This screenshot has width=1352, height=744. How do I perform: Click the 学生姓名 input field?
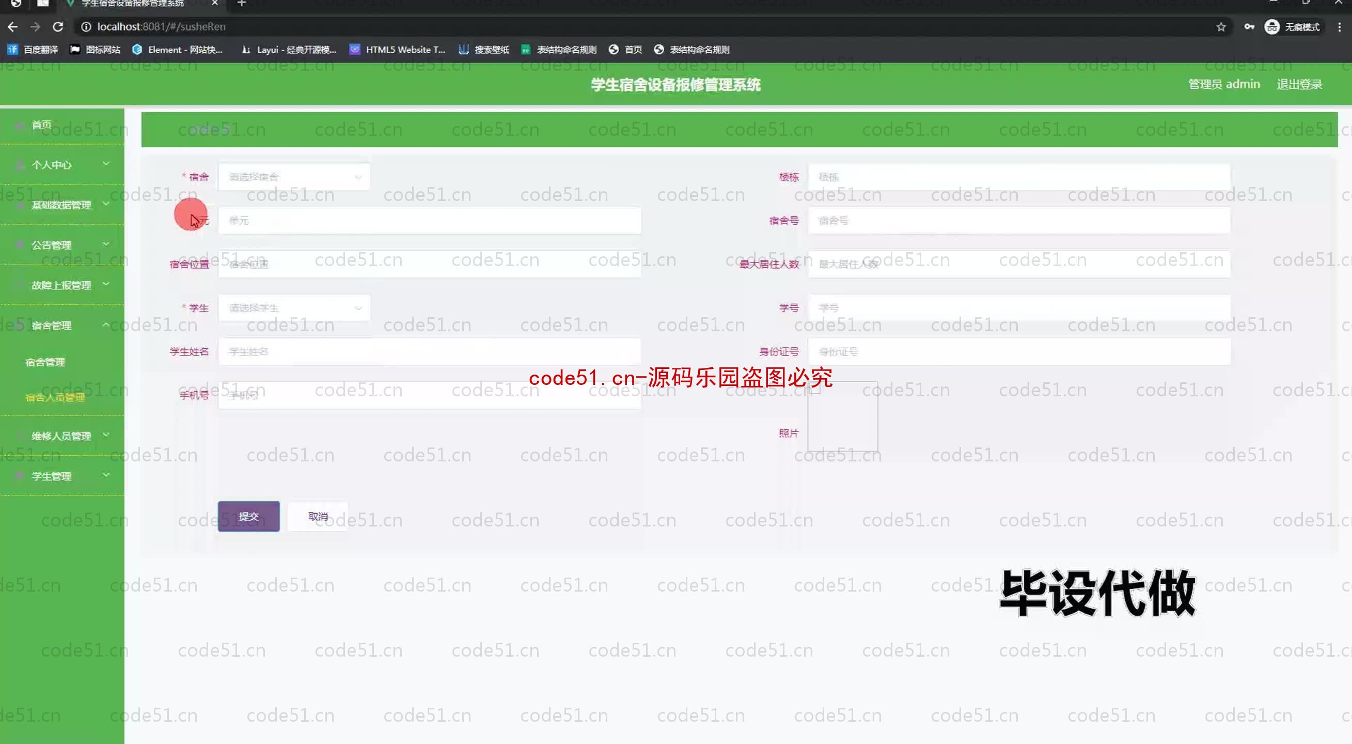tap(430, 352)
